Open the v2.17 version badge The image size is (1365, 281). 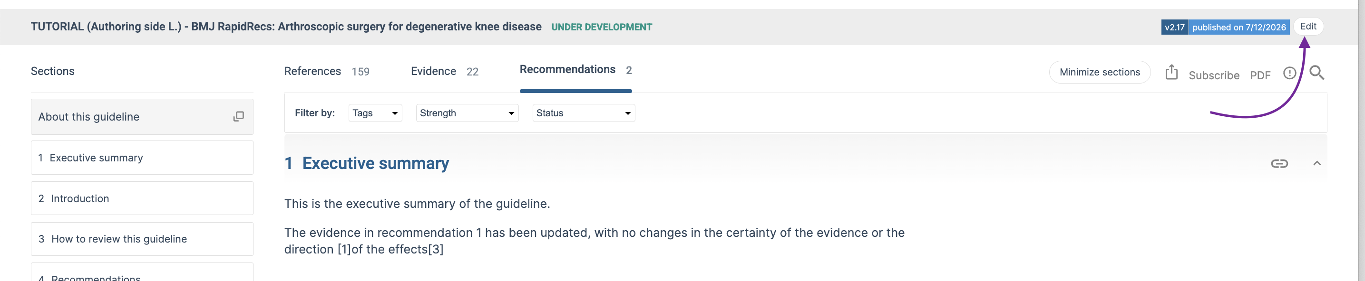1174,27
